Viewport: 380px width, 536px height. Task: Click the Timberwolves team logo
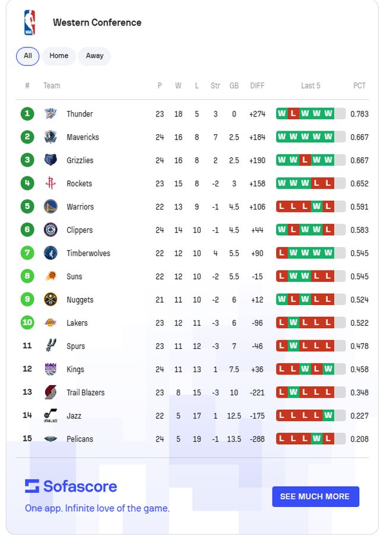[50, 253]
